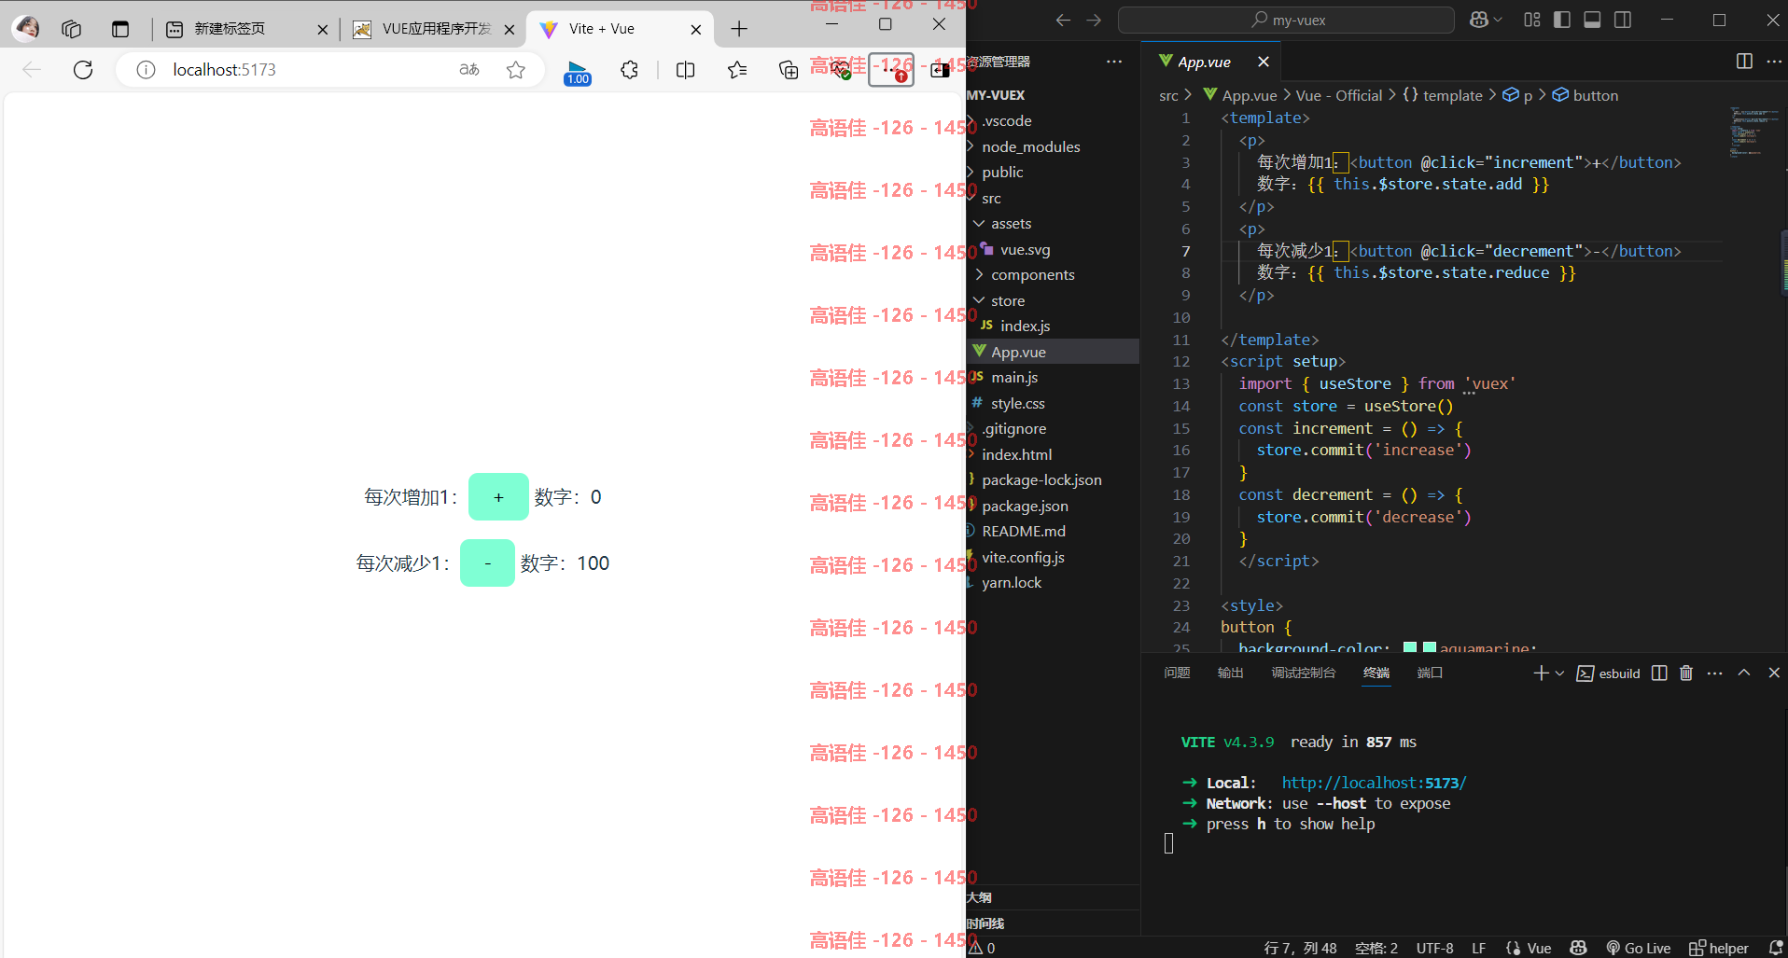Viewport: 1788px width, 958px height.
Task: Click the - decrement button on page
Action: point(487,563)
